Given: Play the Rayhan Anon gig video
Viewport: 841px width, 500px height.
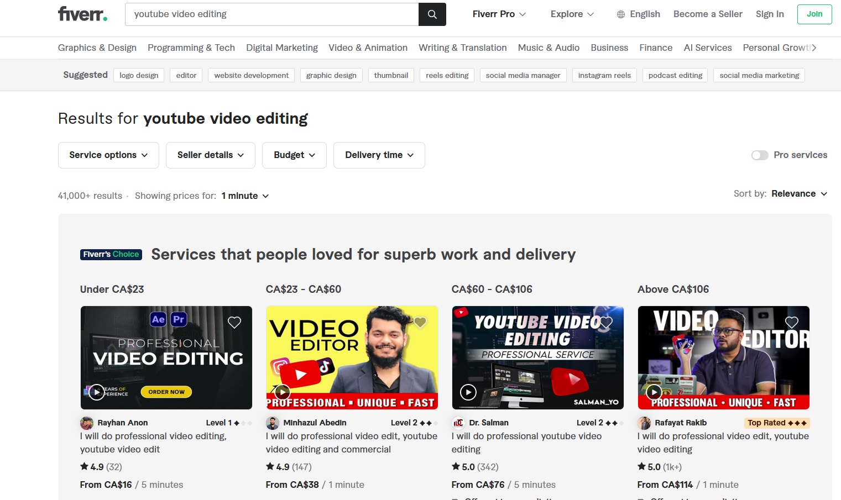Looking at the screenshot, I should click(97, 392).
